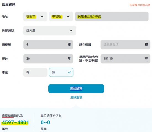Click the chevron arrow beside 中壢區
Viewport: 152px width, 132px height.
point(68,16)
